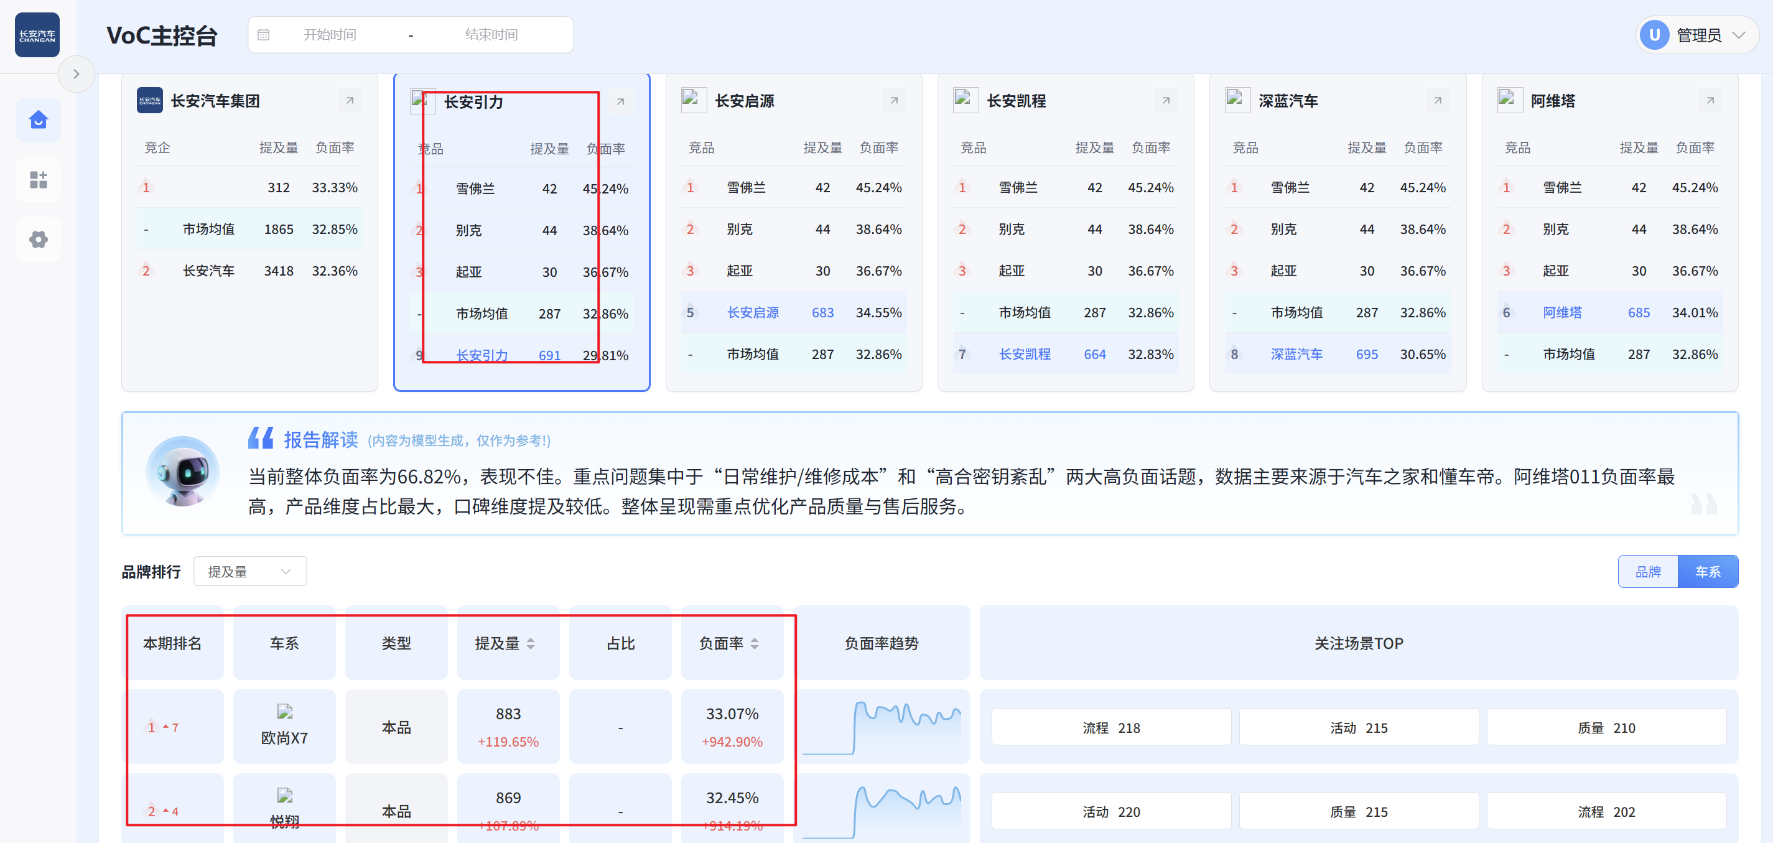Image resolution: width=1773 pixels, height=843 pixels.
Task: Open the 长安启源 link in its card
Action: point(753,312)
